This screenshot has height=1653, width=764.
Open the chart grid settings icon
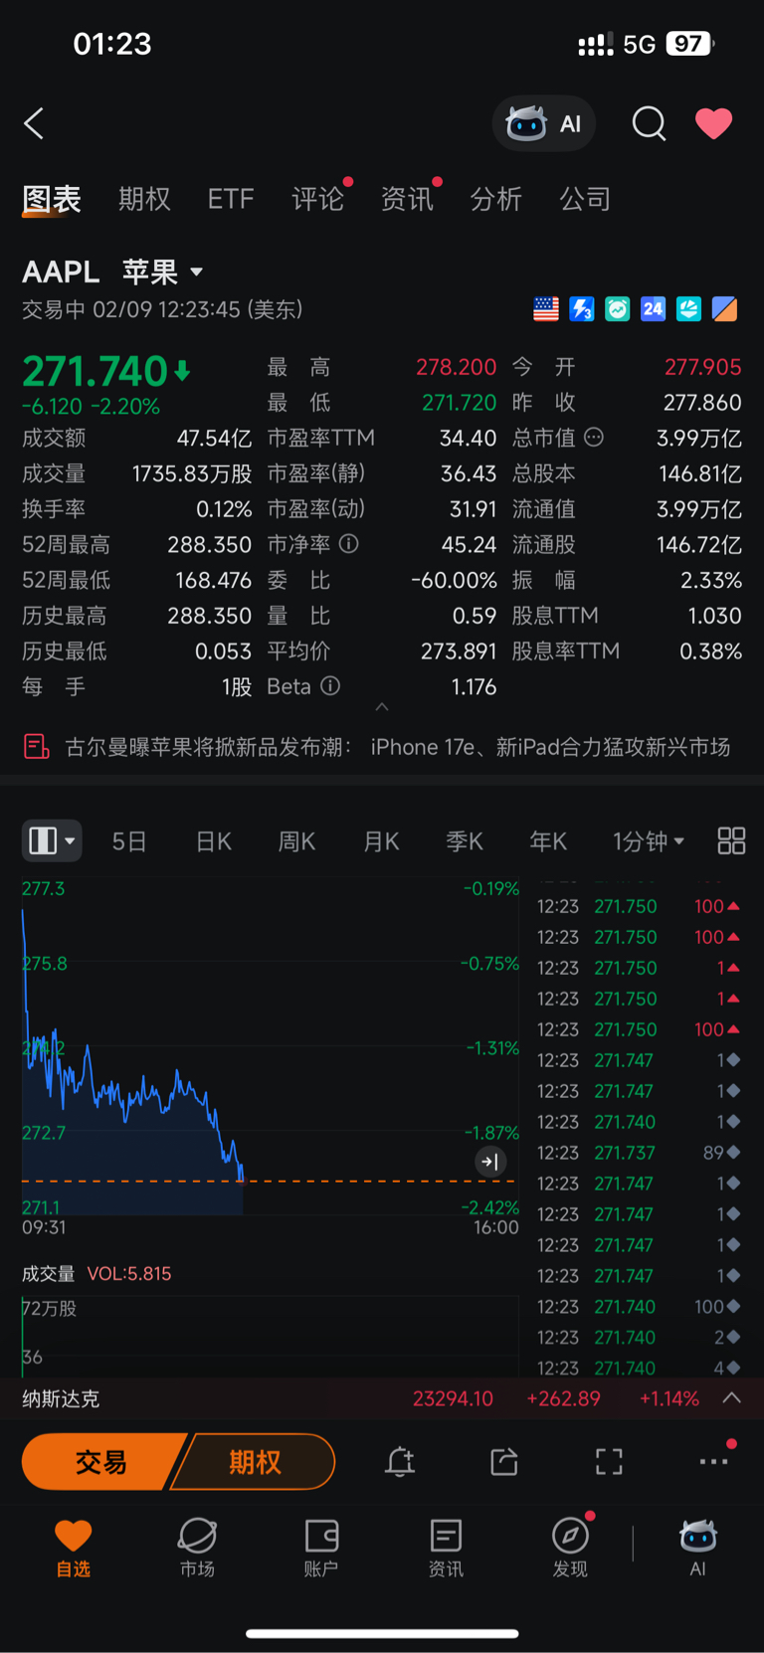(731, 841)
